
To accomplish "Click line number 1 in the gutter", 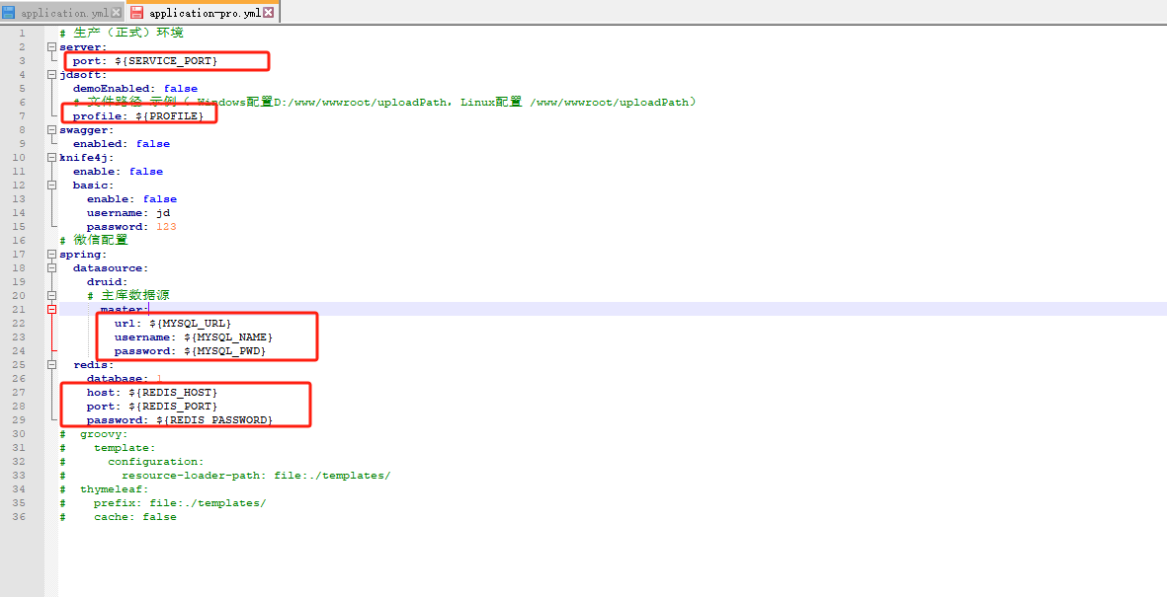I will coord(22,34).
